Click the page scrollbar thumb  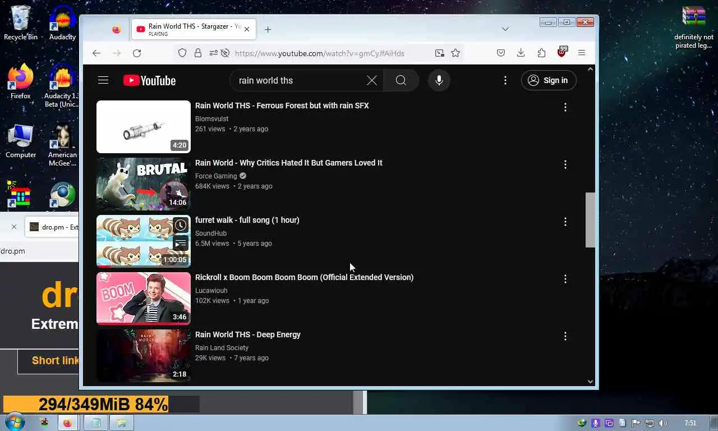590,219
